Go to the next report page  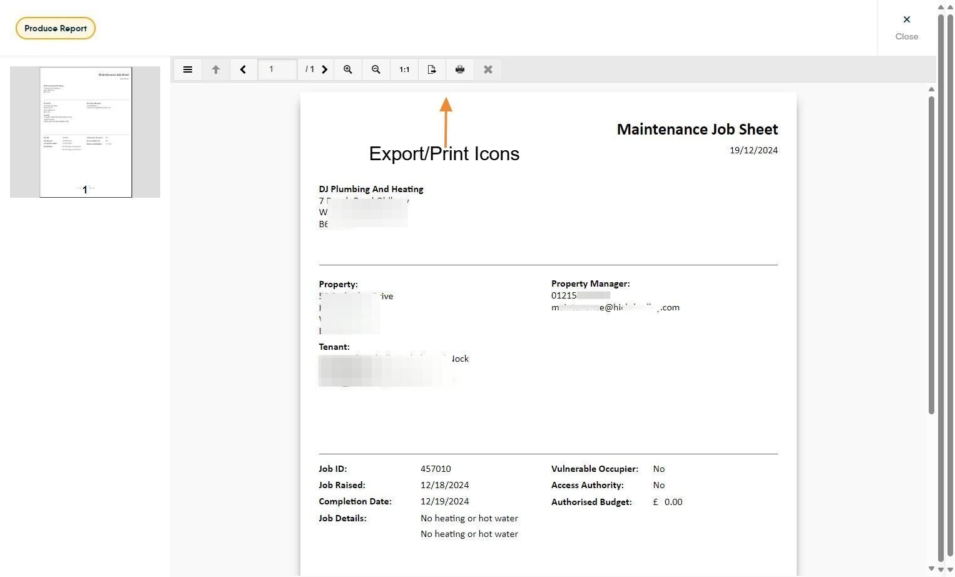[325, 69]
